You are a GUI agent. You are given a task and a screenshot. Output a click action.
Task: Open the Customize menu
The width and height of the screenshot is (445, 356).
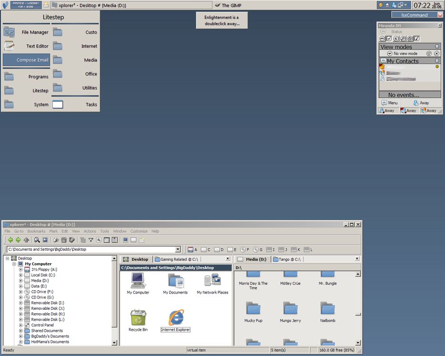139,231
